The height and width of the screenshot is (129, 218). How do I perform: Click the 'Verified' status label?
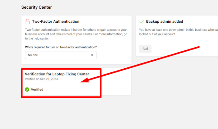pos(37,89)
